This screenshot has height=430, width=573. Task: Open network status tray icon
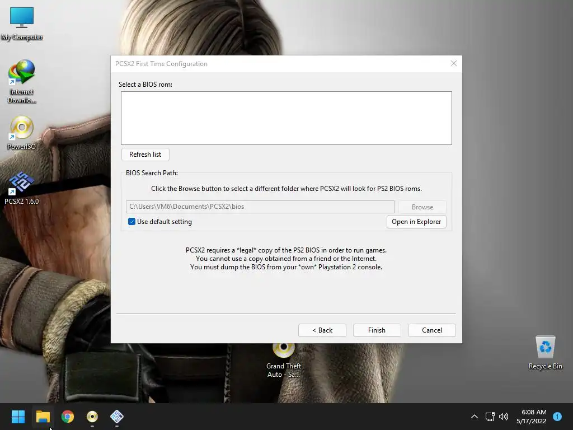pos(490,417)
